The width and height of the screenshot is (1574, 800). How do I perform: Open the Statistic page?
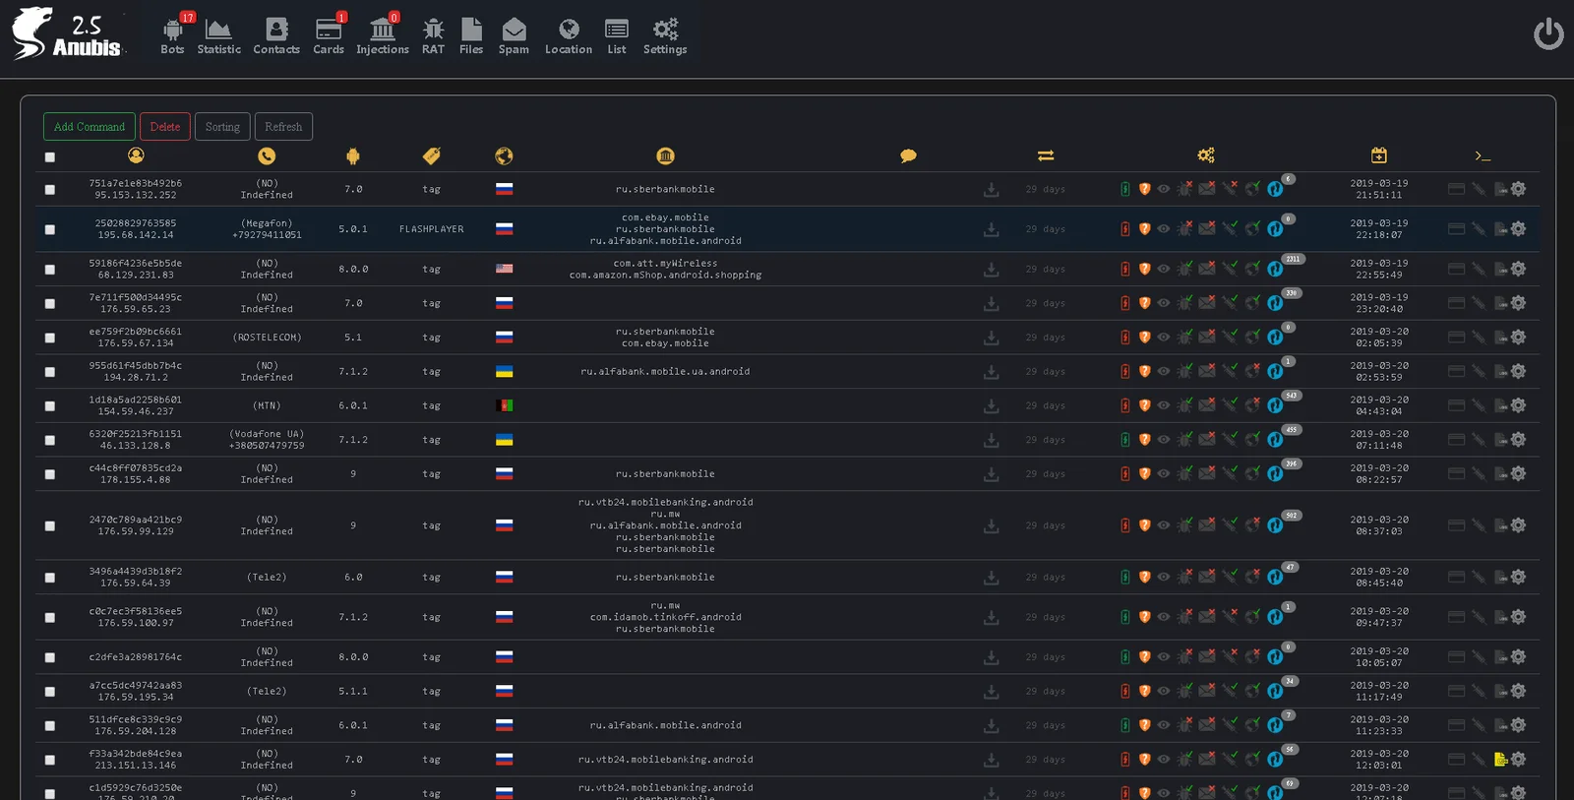(x=218, y=36)
